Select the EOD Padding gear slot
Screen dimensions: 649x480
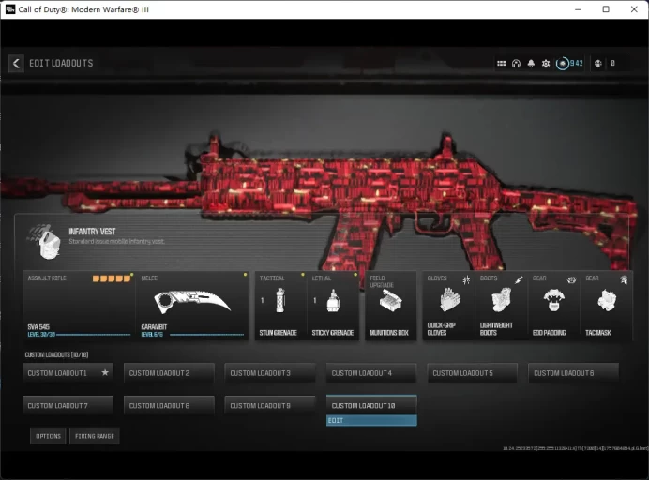(553, 306)
